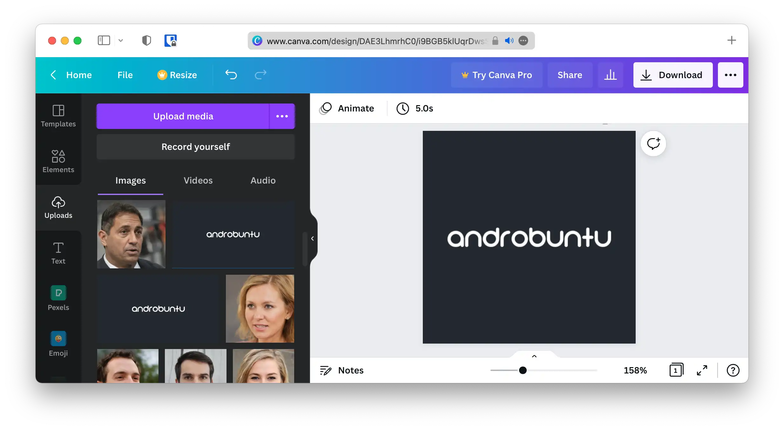Collapse the uploads side panel
The height and width of the screenshot is (430, 784).
point(313,238)
